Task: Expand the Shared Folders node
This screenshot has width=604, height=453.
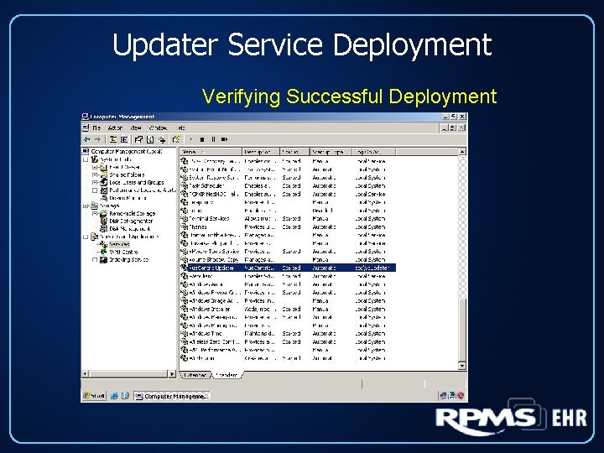Action: 95,174
